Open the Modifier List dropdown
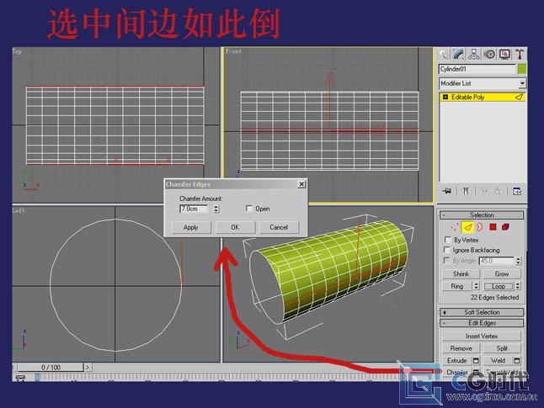The image size is (544, 408). (x=522, y=83)
